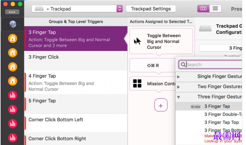Select the first orange home sidebar icon

(x=13, y=38)
